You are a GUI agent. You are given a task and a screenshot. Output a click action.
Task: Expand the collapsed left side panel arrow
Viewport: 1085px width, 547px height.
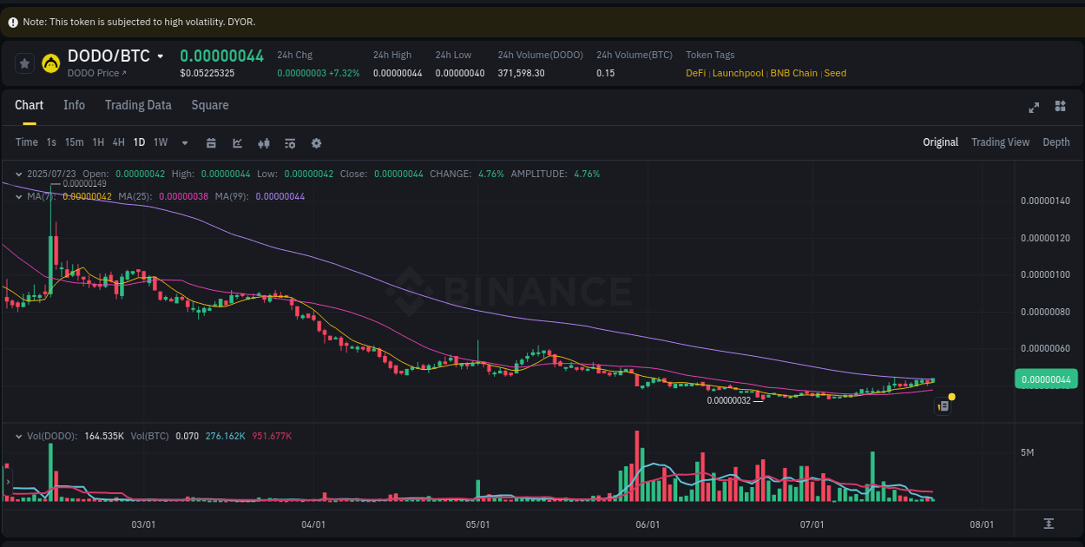(x=6, y=480)
